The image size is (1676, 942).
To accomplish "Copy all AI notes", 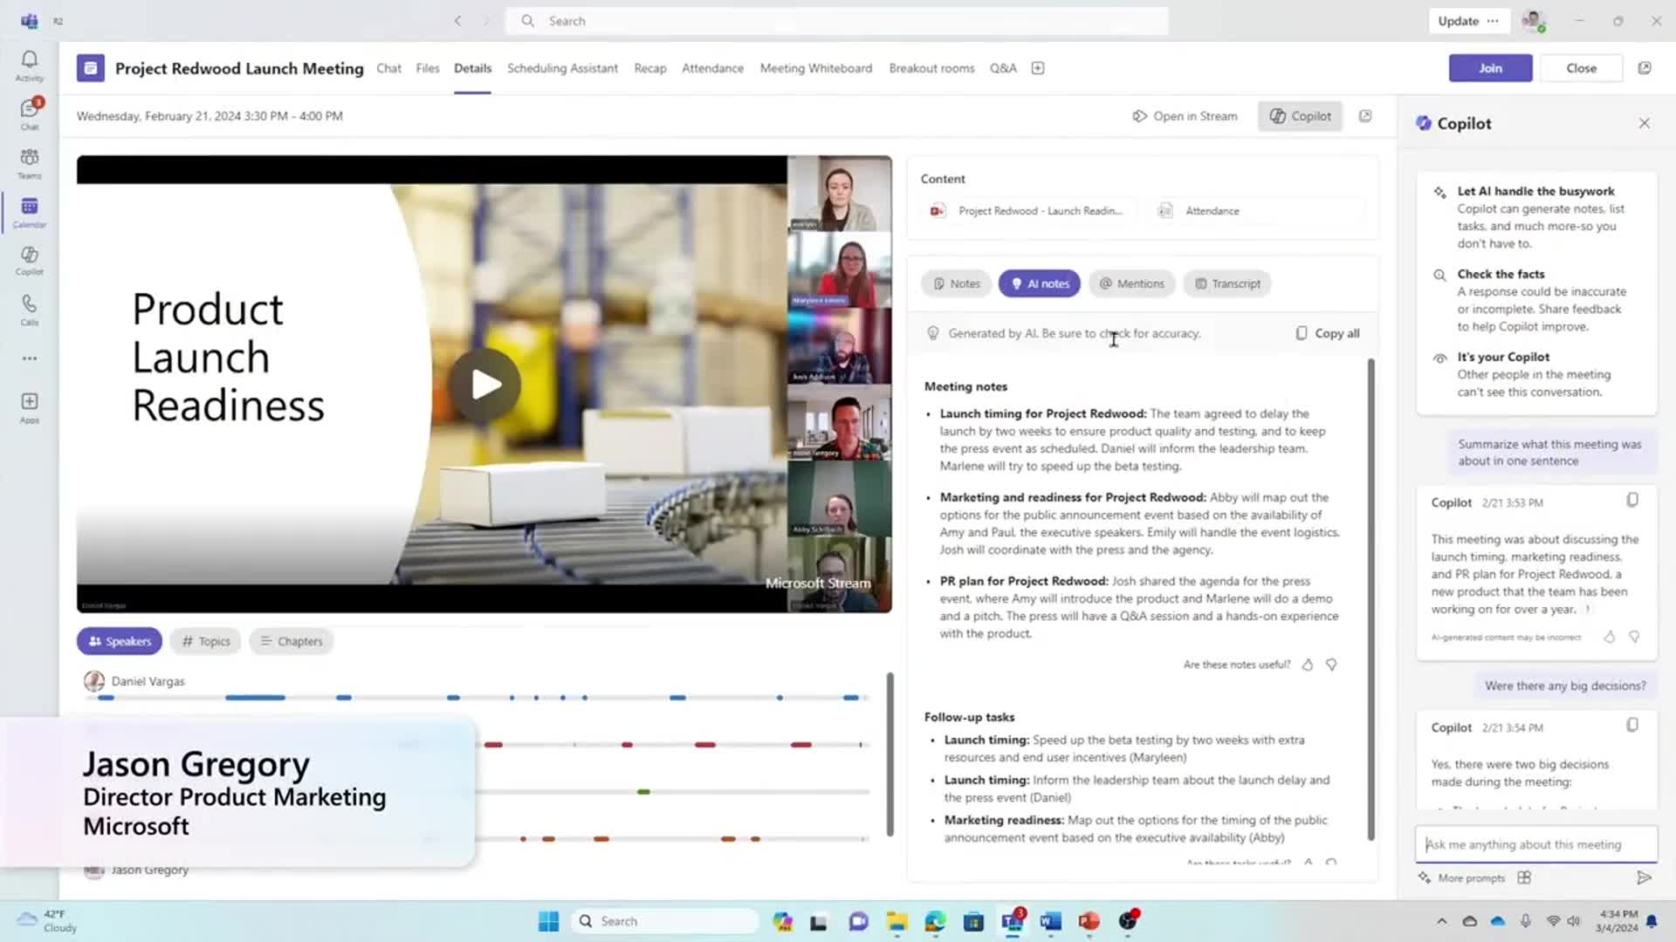I will [1327, 333].
